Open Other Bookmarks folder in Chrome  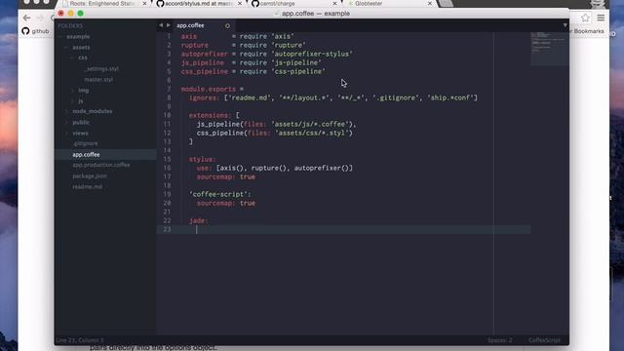pos(588,31)
